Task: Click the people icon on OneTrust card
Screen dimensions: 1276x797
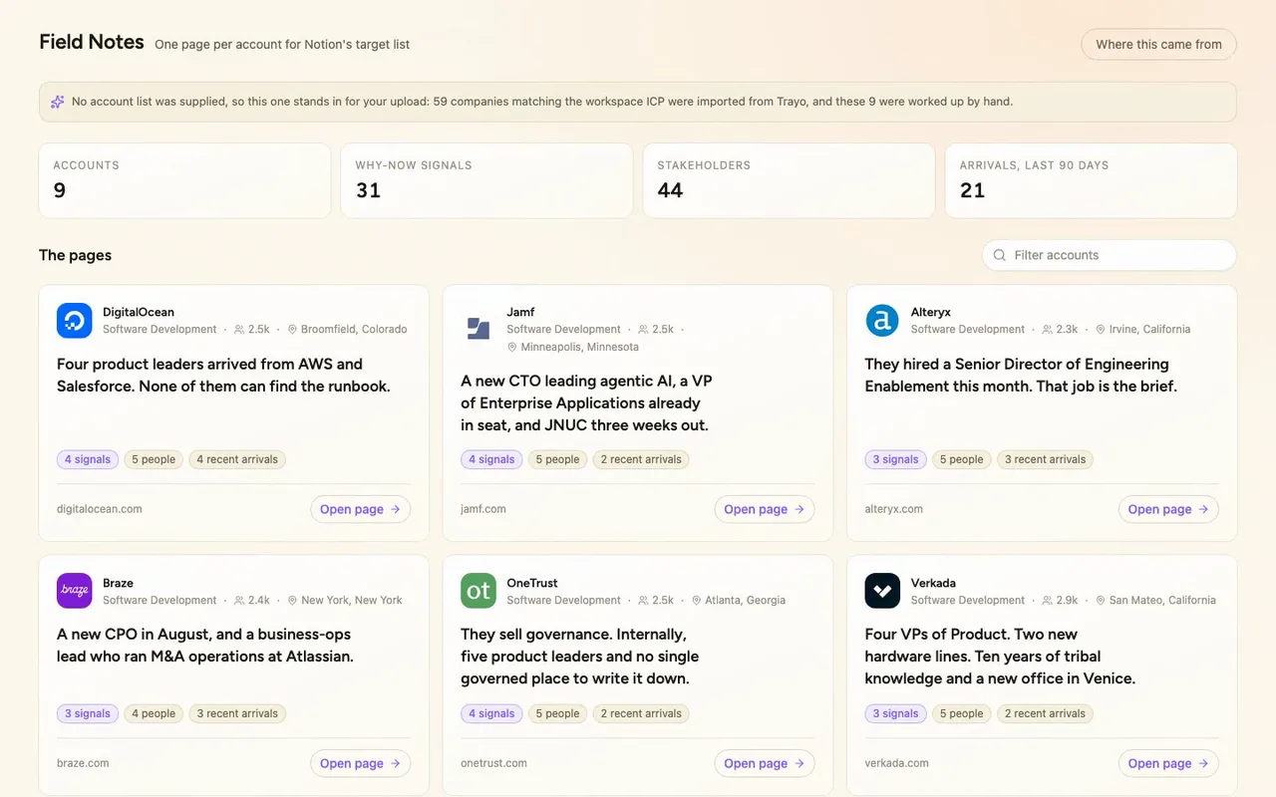Action: [643, 600]
